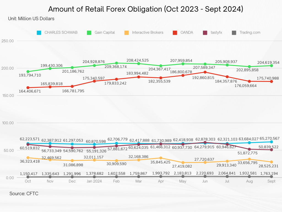Screen dimensions: 282x212
Task: Click the 'Jun' x-axis label
Action: tap(205, 181)
